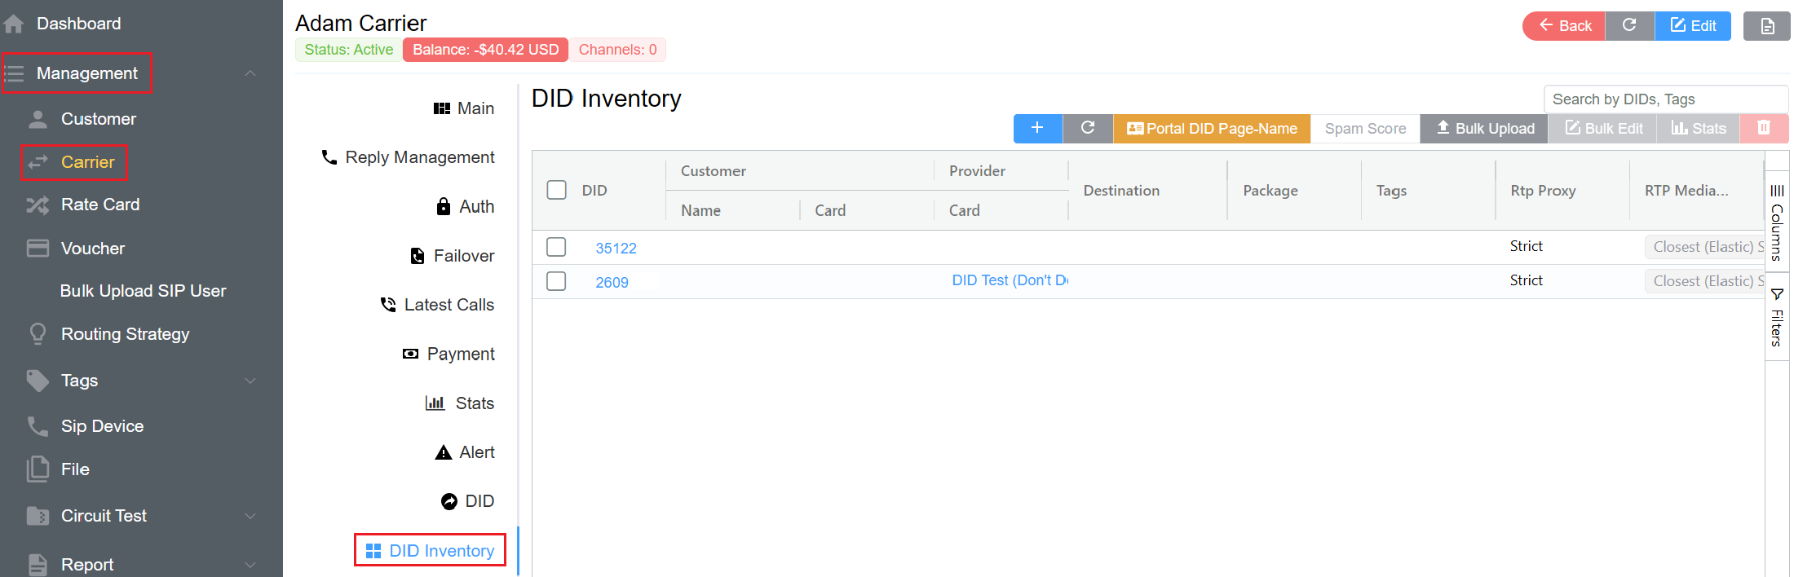Click the blue plus add DID button
Viewport: 1794px width, 577px height.
pos(1037,128)
